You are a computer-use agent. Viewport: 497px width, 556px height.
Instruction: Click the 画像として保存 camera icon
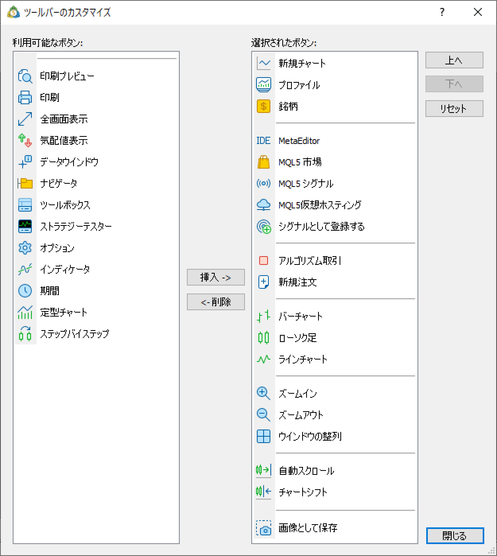(264, 528)
